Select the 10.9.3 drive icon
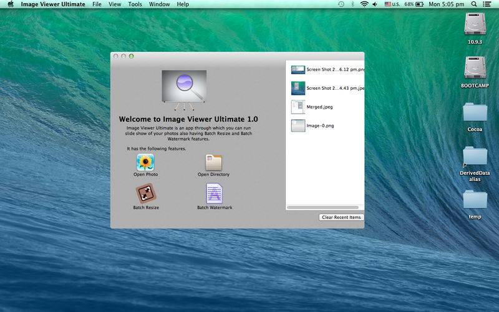 (x=475, y=24)
